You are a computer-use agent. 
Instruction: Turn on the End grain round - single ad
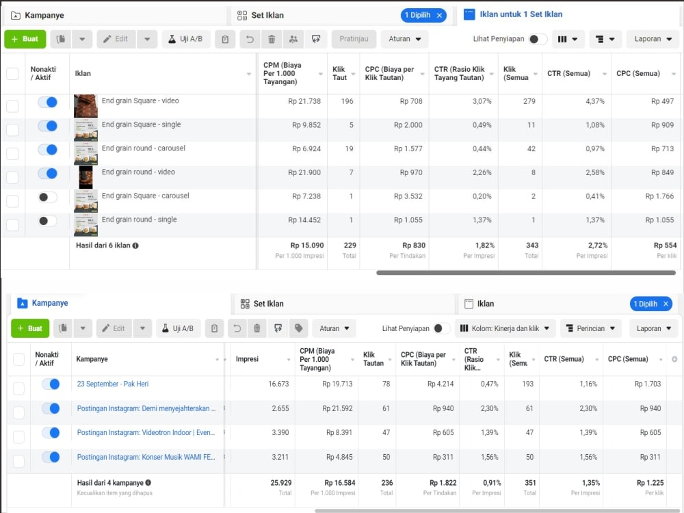[x=48, y=221]
